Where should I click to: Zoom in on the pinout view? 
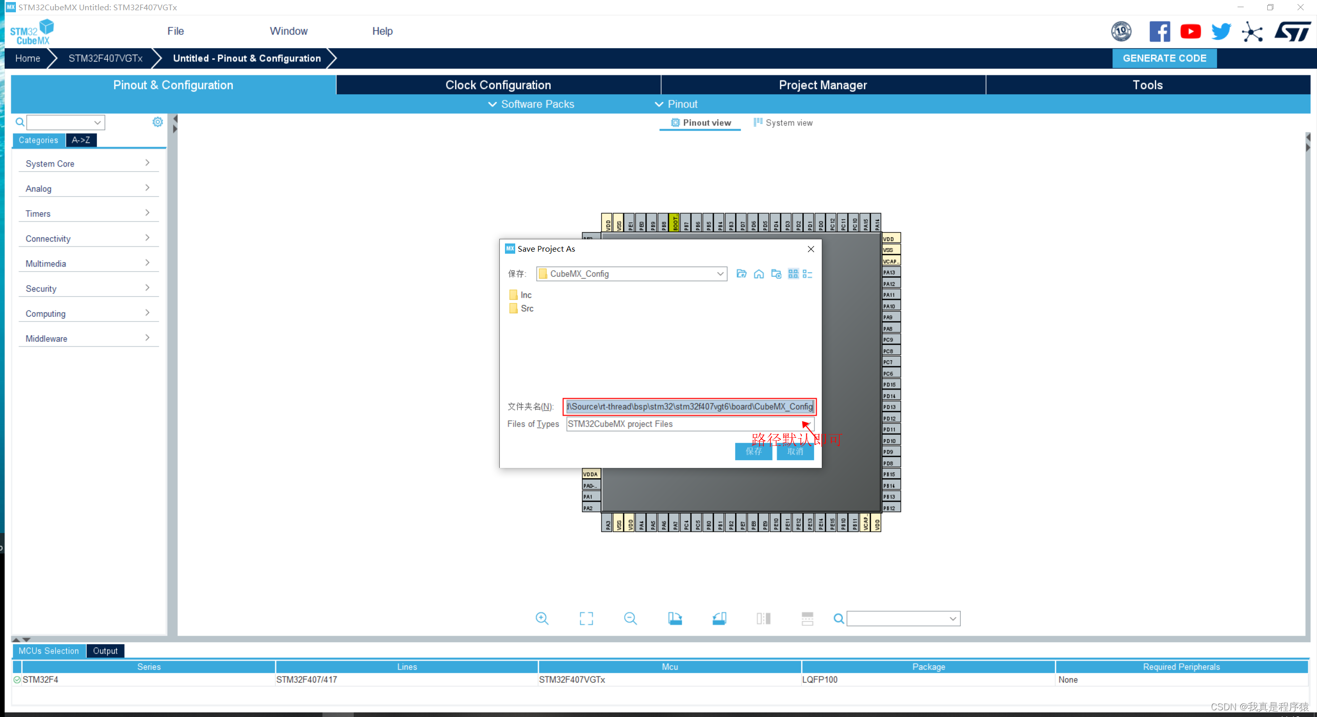point(542,618)
